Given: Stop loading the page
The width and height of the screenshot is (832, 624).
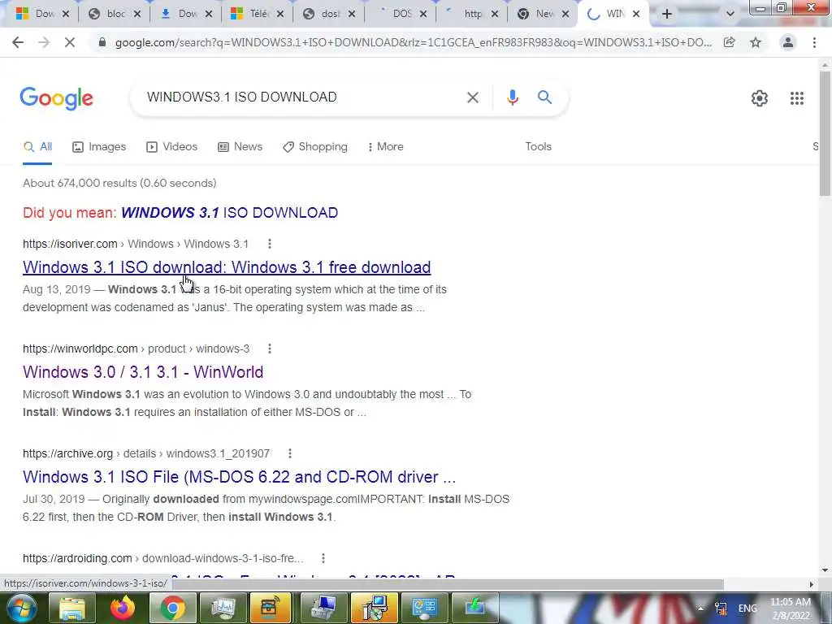Looking at the screenshot, I should (x=70, y=42).
